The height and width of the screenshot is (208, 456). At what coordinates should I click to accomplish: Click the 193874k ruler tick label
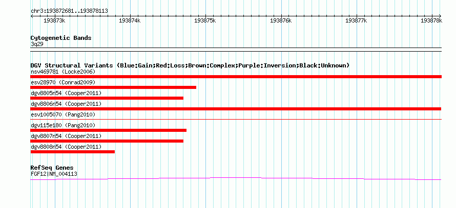click(x=130, y=20)
